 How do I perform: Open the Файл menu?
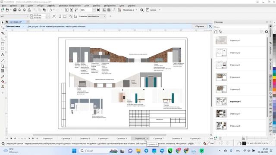pos(4,6)
